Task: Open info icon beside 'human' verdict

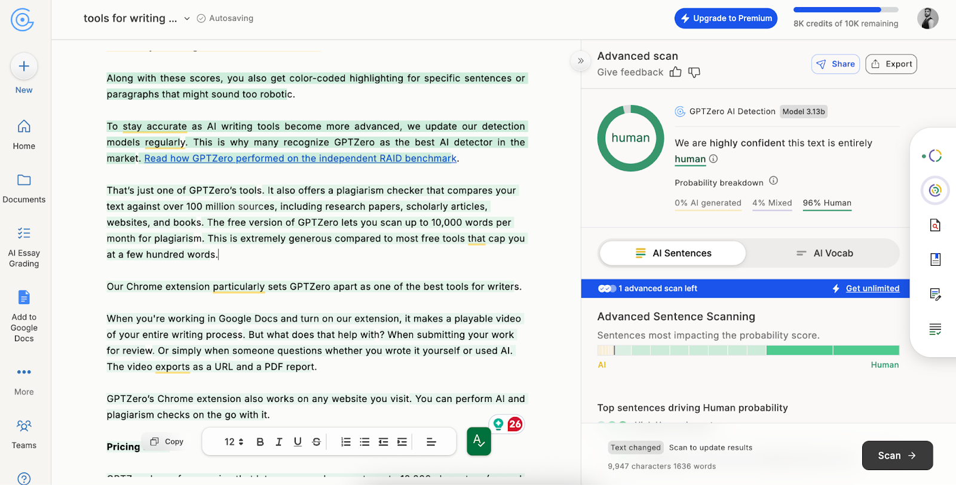Action: tap(713, 159)
